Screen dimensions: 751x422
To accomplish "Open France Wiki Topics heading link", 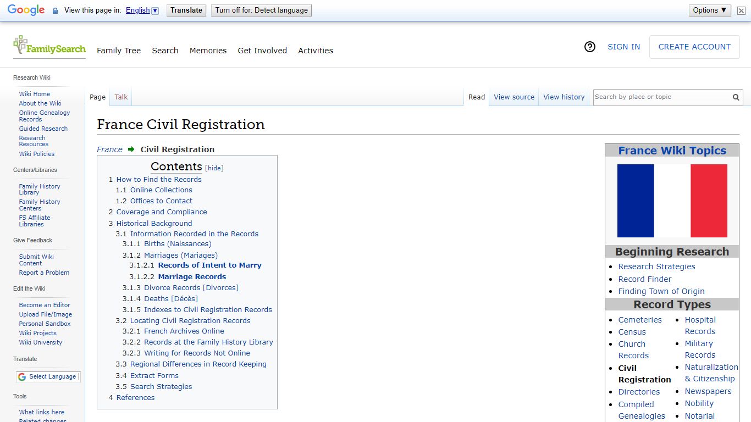I will pos(672,151).
